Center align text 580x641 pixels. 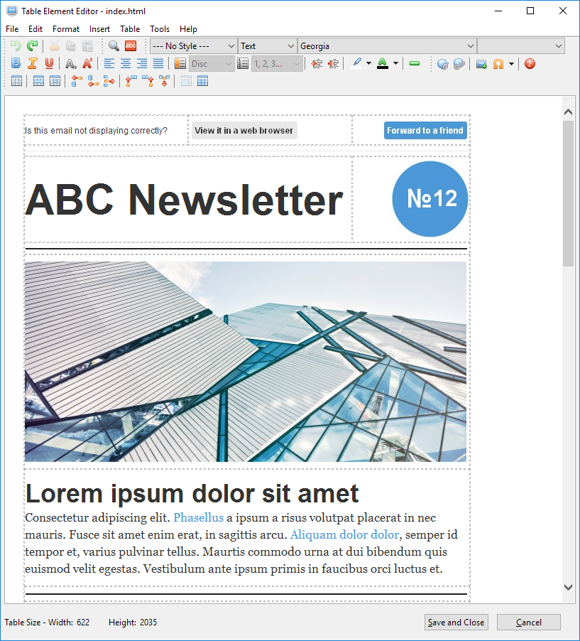coord(126,63)
